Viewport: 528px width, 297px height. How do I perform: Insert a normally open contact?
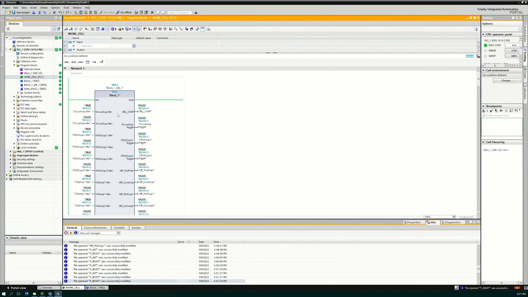pyautogui.click(x=67, y=62)
